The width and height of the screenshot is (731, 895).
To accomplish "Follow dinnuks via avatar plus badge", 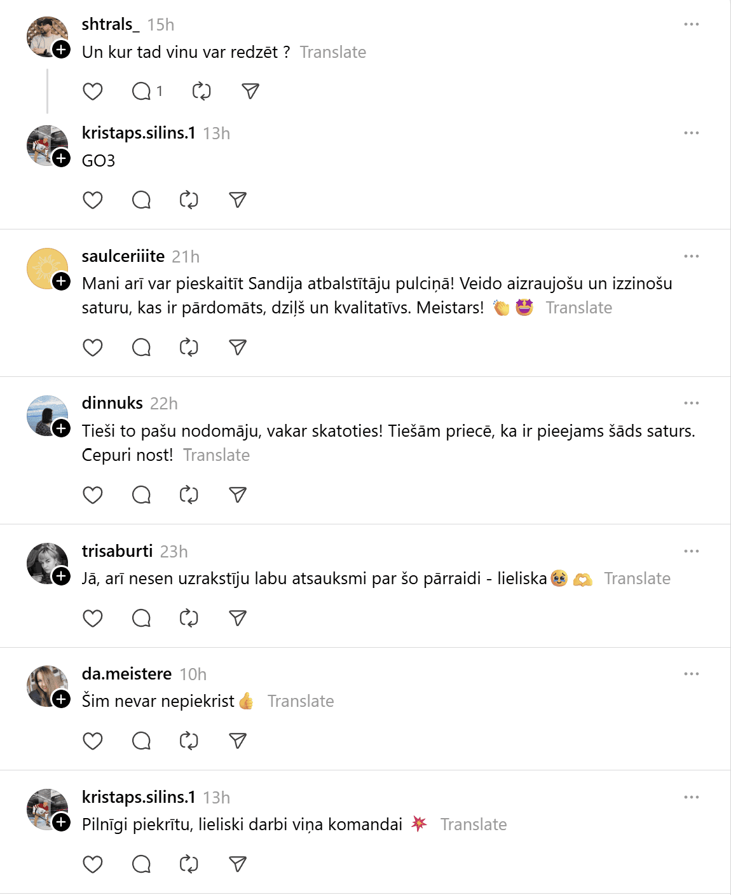I will (61, 428).
